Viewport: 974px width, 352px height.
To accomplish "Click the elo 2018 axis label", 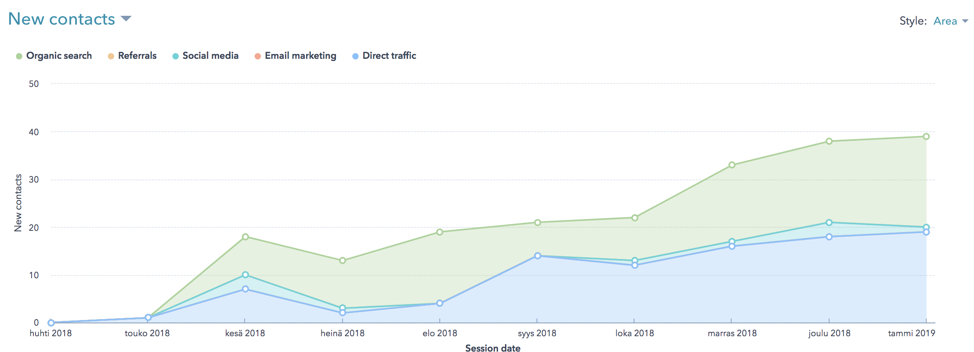I will 440,333.
